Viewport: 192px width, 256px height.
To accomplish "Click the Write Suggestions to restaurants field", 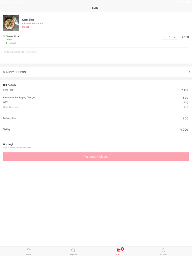I will pyautogui.click(x=96, y=52).
